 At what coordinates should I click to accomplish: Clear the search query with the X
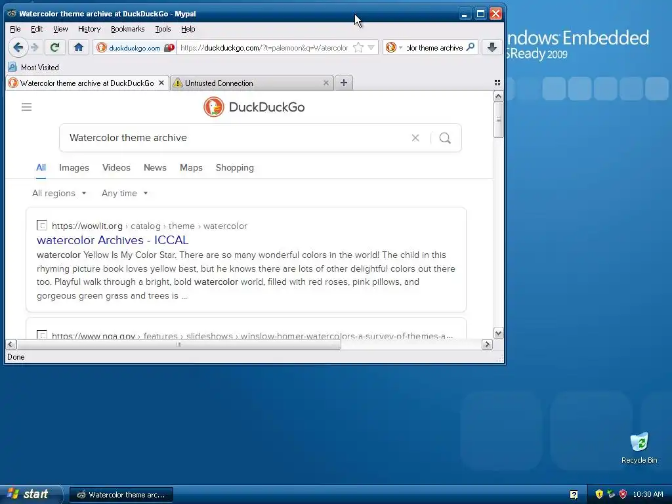(415, 138)
